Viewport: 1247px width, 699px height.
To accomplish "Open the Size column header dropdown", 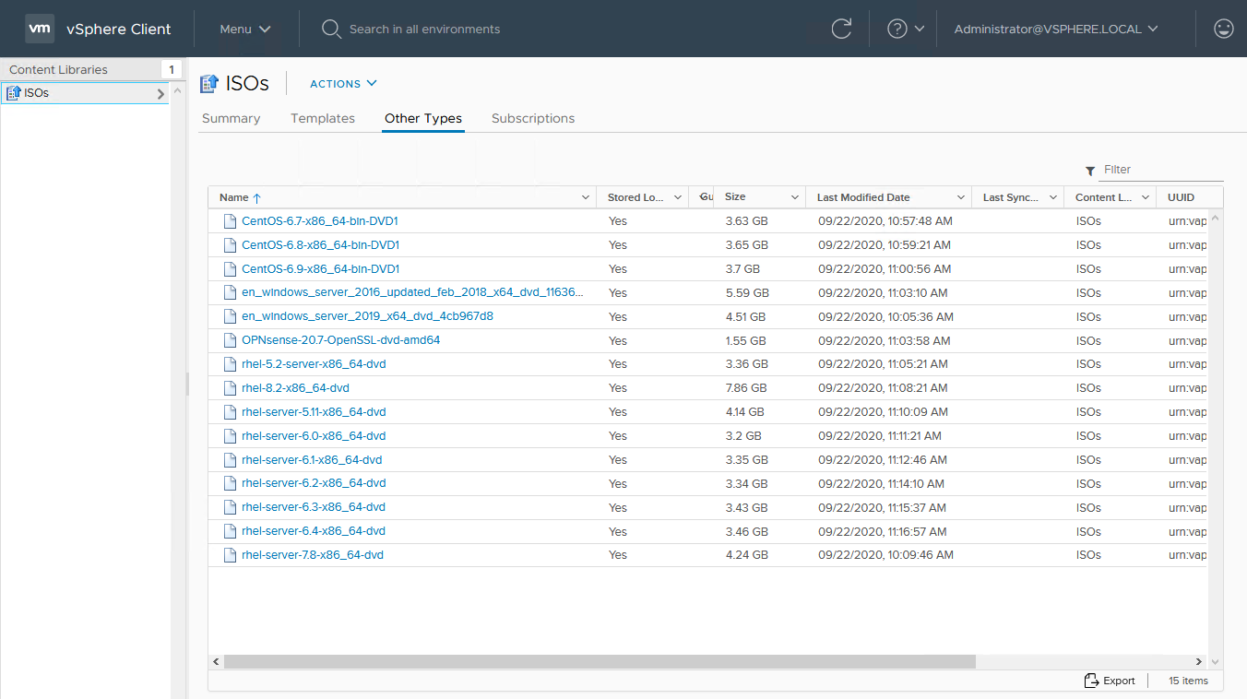I will (x=797, y=196).
